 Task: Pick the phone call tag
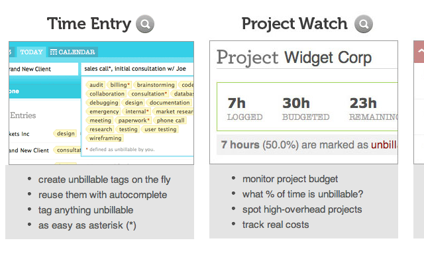171,121
